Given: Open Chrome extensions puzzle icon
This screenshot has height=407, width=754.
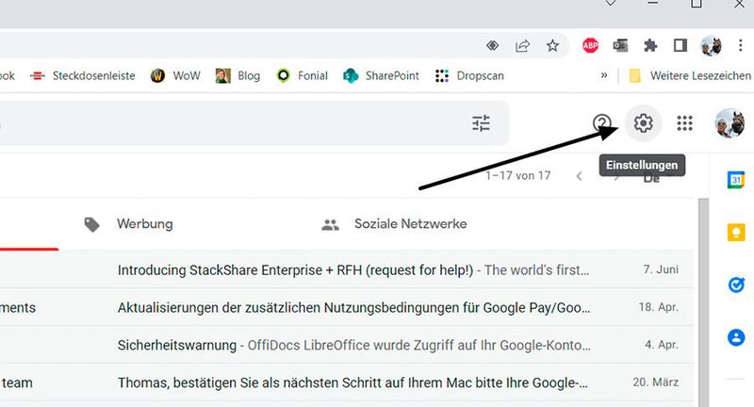Looking at the screenshot, I should point(650,45).
